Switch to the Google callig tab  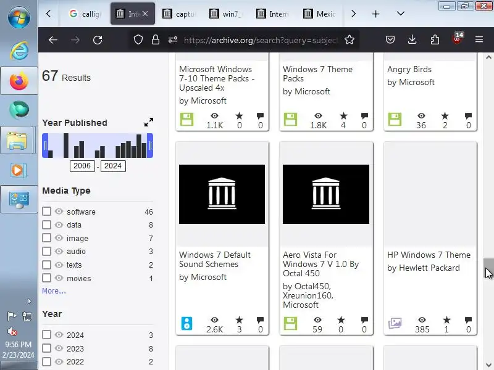coord(85,14)
